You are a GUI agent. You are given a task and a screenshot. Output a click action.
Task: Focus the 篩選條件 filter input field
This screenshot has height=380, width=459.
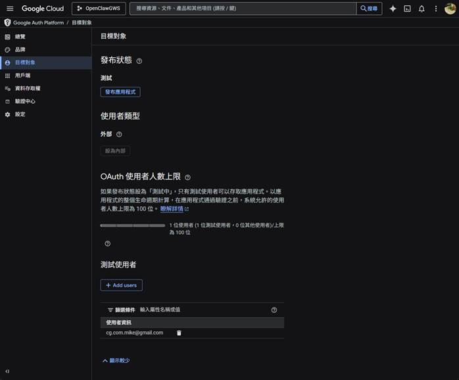[197, 310]
